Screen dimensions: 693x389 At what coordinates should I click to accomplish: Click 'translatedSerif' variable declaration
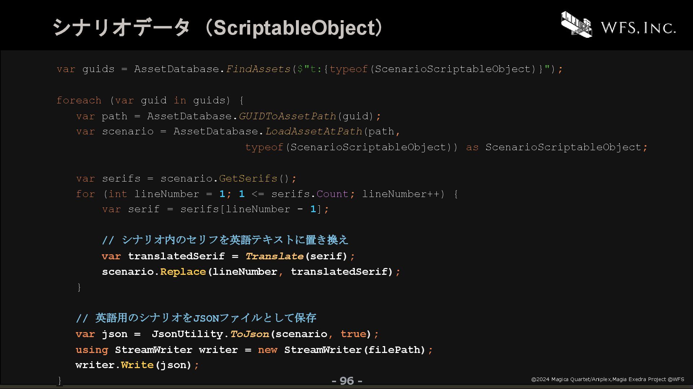click(176, 256)
